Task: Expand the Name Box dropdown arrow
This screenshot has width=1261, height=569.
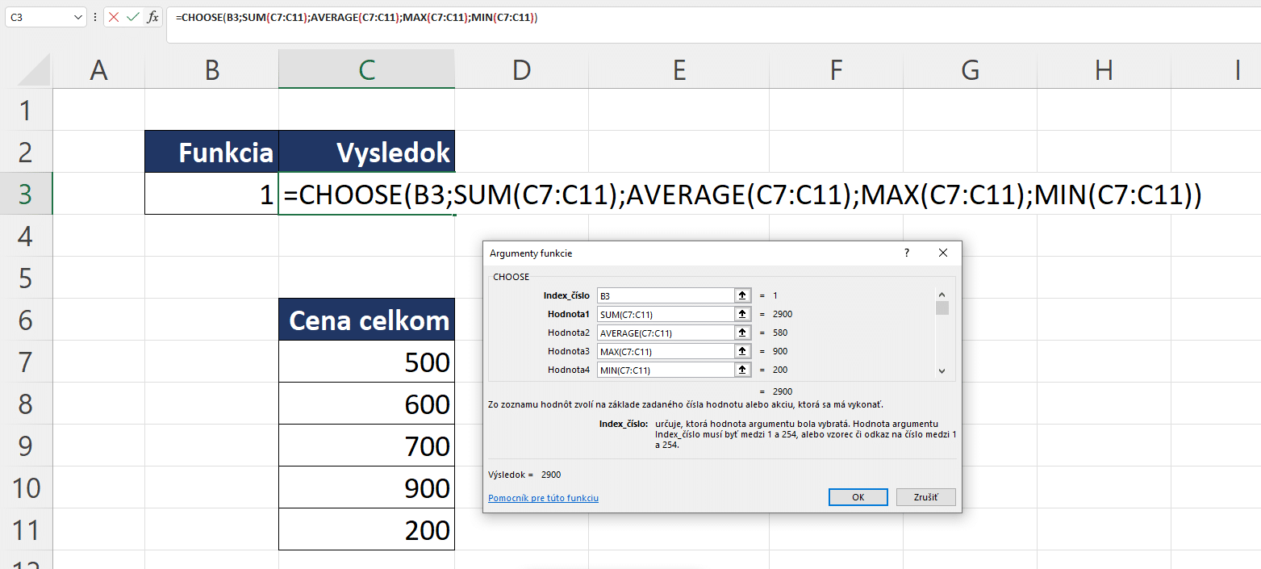Action: pos(77,16)
